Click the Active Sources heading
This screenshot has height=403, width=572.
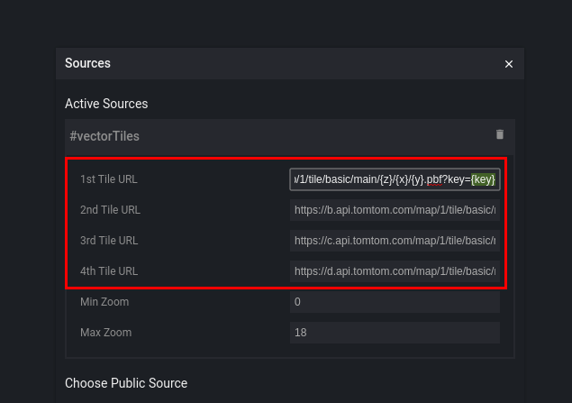[x=106, y=104]
